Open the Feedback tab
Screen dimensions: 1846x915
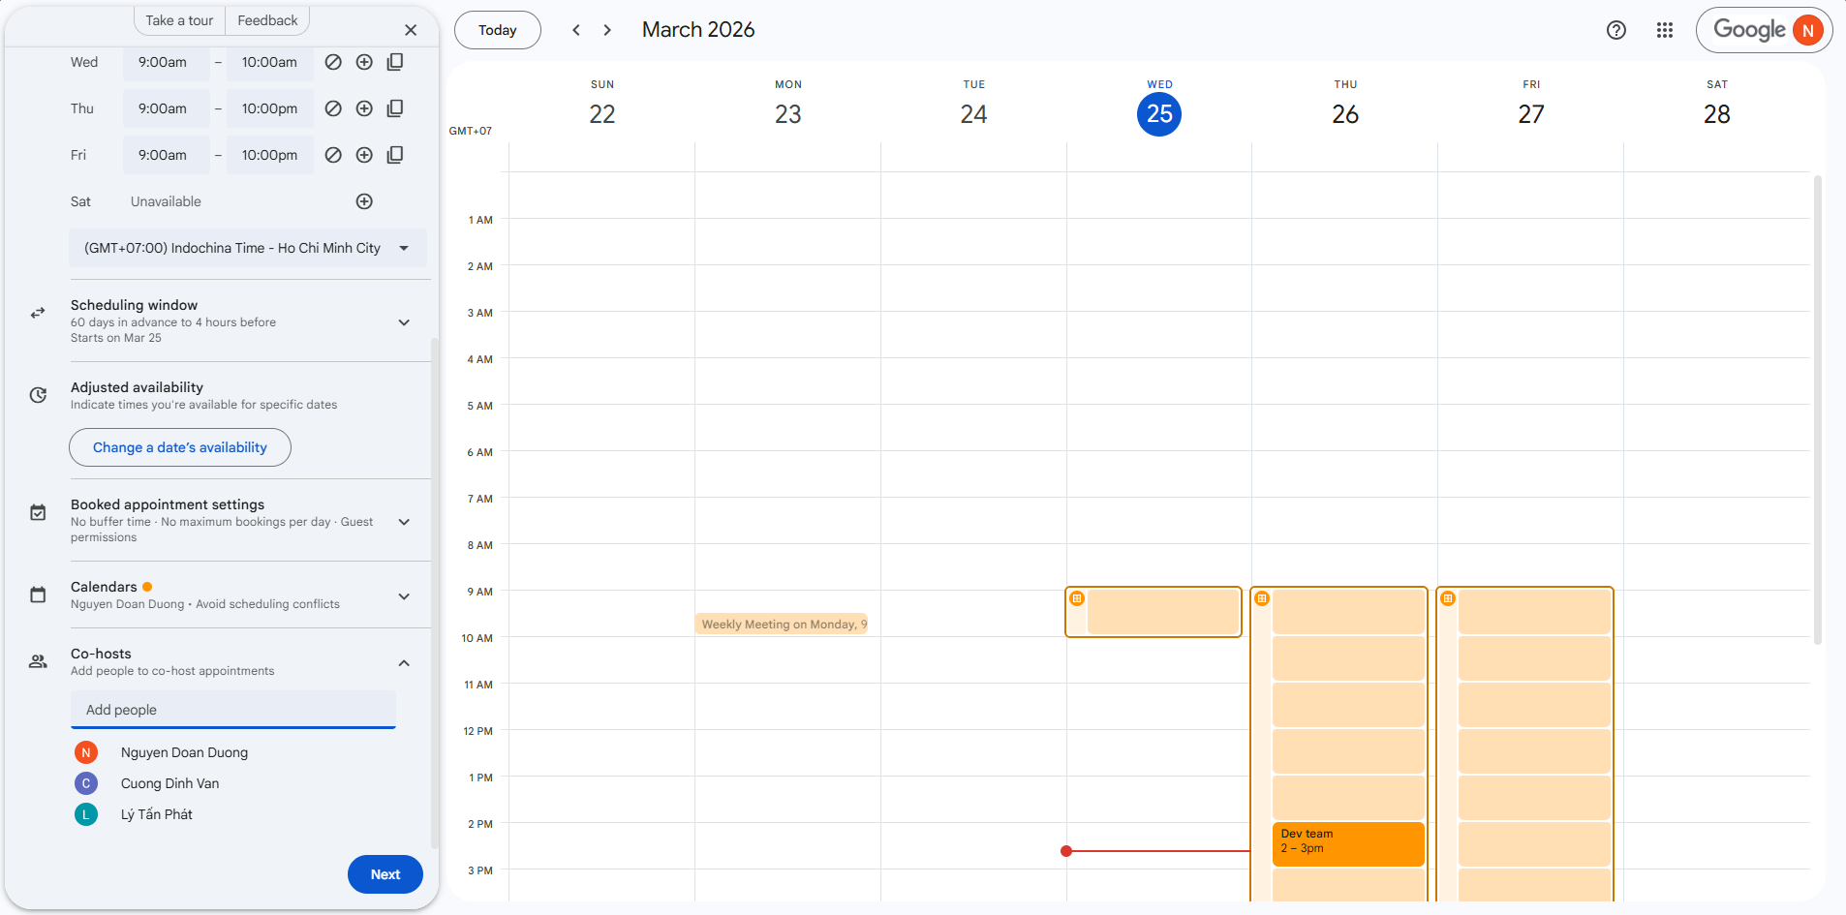[267, 20]
